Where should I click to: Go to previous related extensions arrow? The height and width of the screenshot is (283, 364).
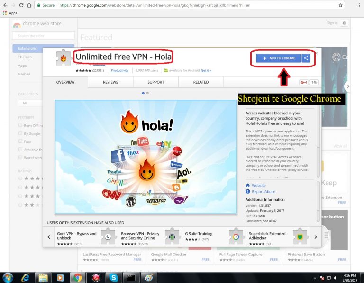[49, 237]
